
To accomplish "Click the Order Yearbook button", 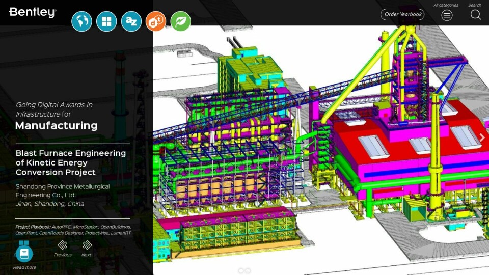I will [x=402, y=14].
